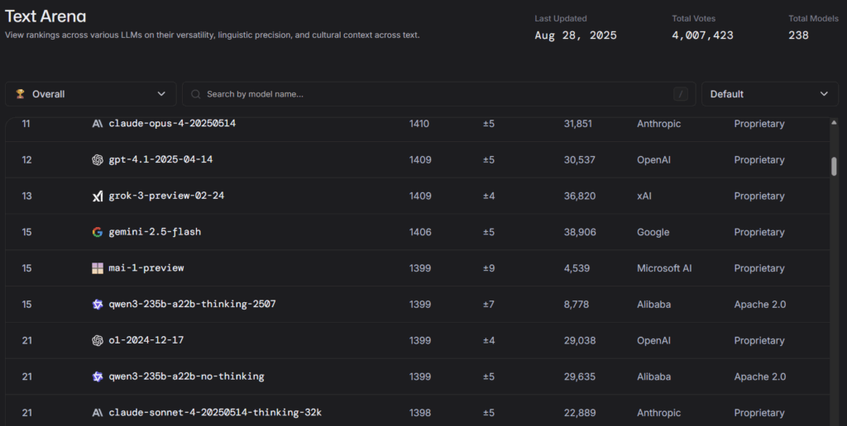Open the qwen3-235b-a22b-no-thinking model link

point(186,376)
